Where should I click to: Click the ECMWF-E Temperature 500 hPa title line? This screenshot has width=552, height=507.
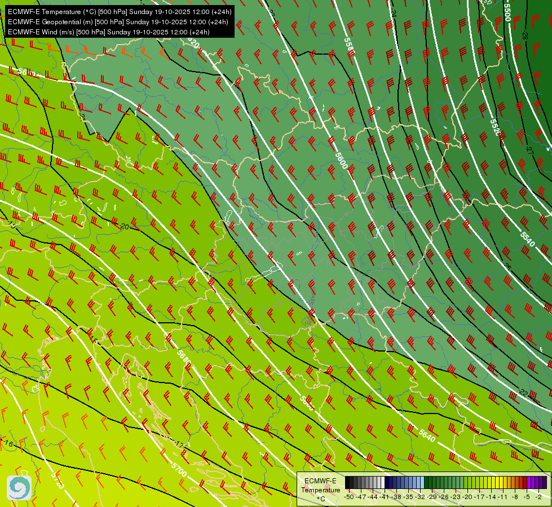(x=120, y=12)
